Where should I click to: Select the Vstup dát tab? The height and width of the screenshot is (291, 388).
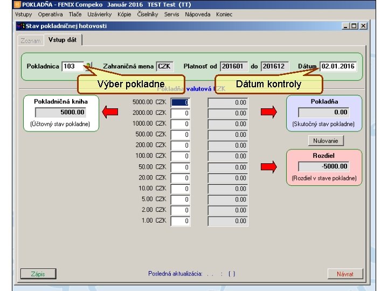(x=63, y=40)
